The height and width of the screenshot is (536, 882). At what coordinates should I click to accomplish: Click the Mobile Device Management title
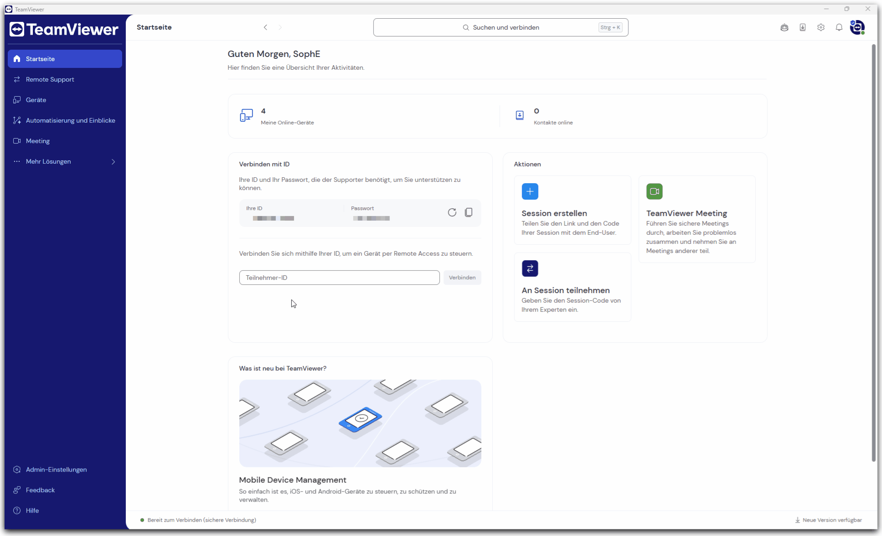click(x=293, y=480)
